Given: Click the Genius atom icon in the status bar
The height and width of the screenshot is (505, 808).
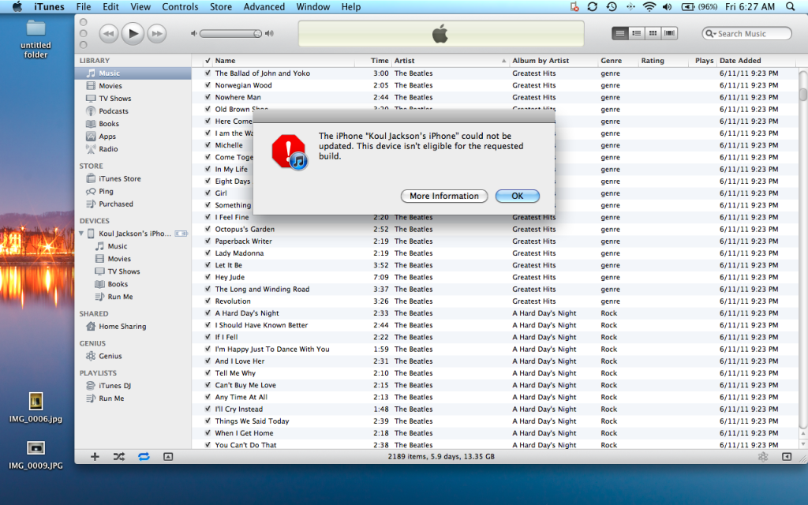Looking at the screenshot, I should pos(763,457).
